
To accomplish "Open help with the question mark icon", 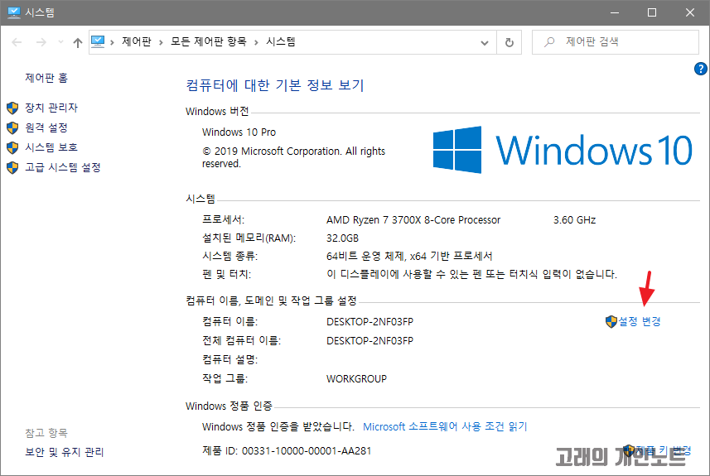I will pyautogui.click(x=701, y=69).
